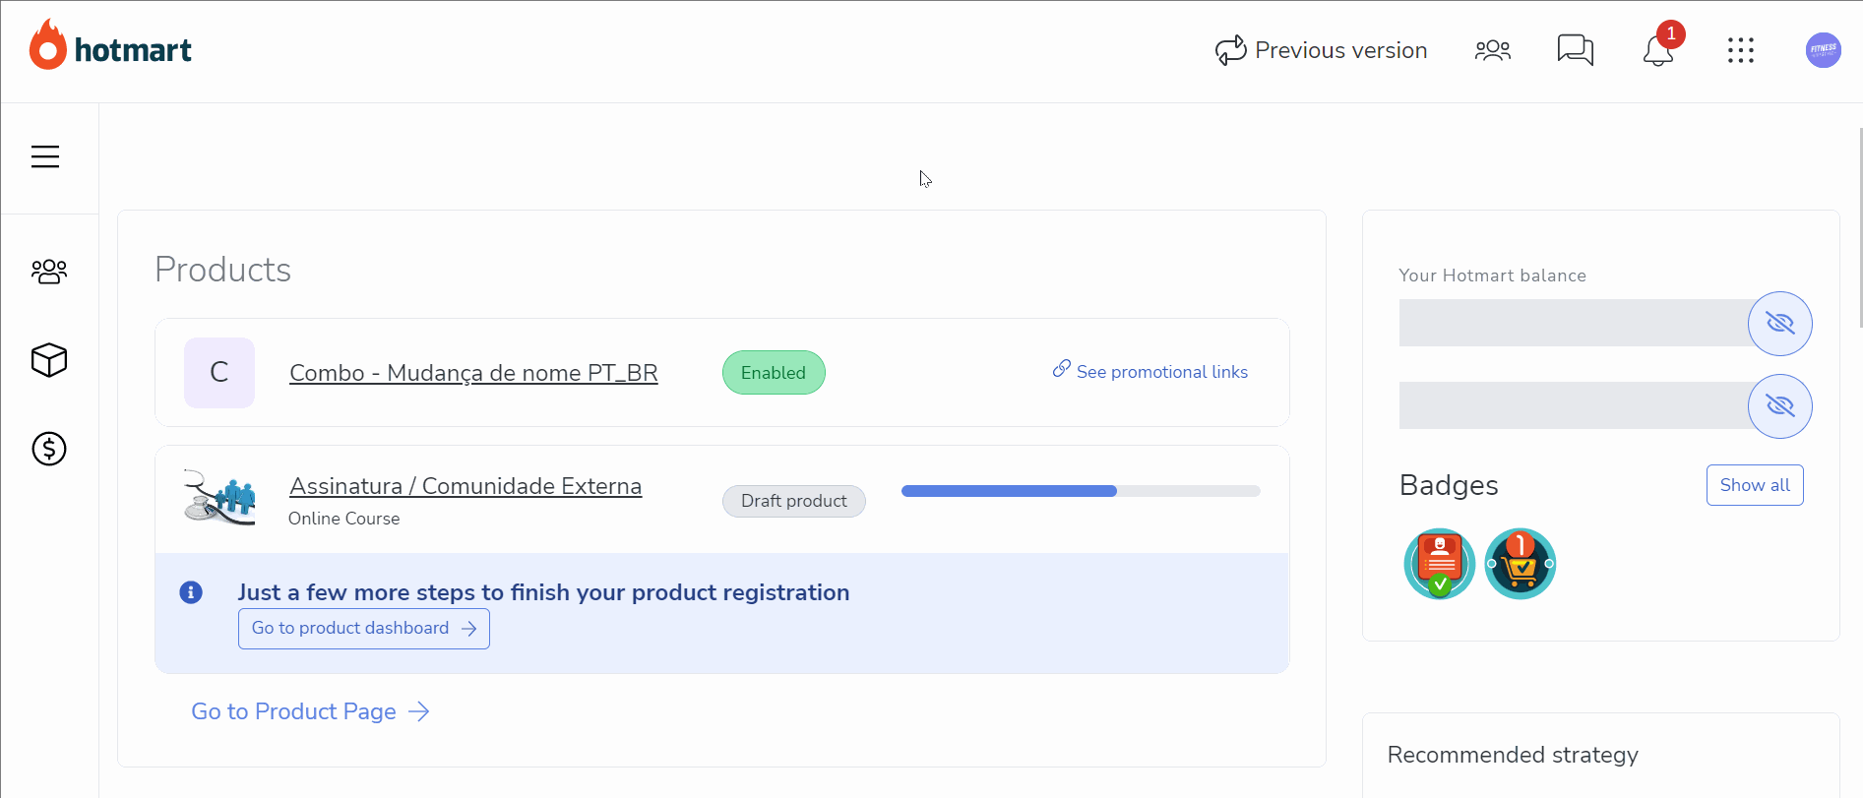1863x798 pixels.
Task: Open the hamburger sidebar menu
Action: [45, 156]
